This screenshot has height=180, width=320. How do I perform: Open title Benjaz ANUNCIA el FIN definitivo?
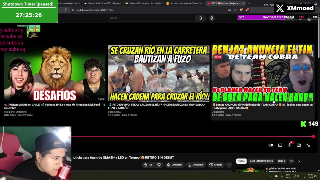click(x=262, y=106)
